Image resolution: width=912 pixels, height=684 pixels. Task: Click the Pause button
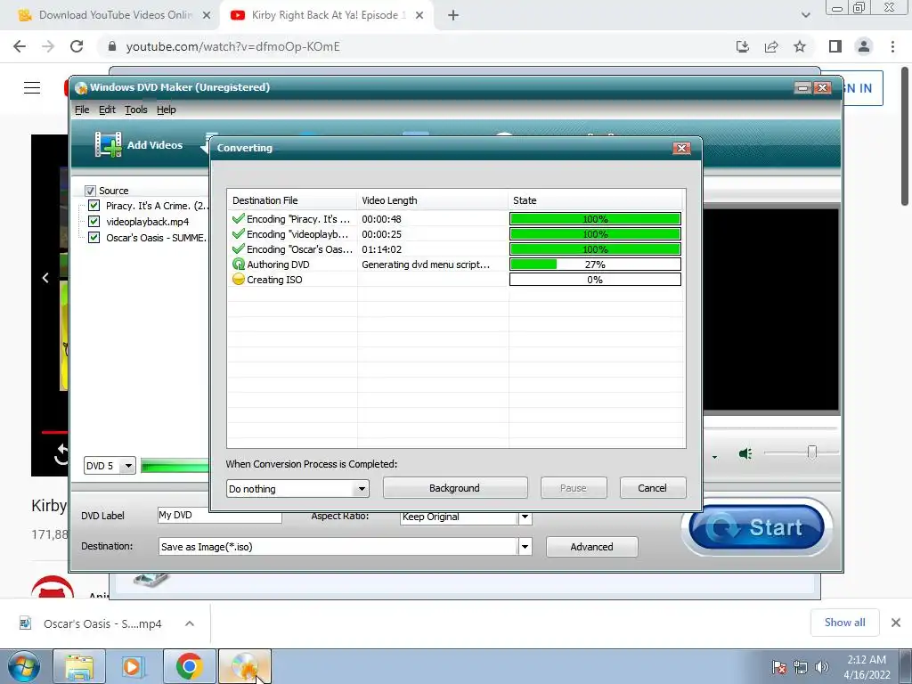pos(574,488)
